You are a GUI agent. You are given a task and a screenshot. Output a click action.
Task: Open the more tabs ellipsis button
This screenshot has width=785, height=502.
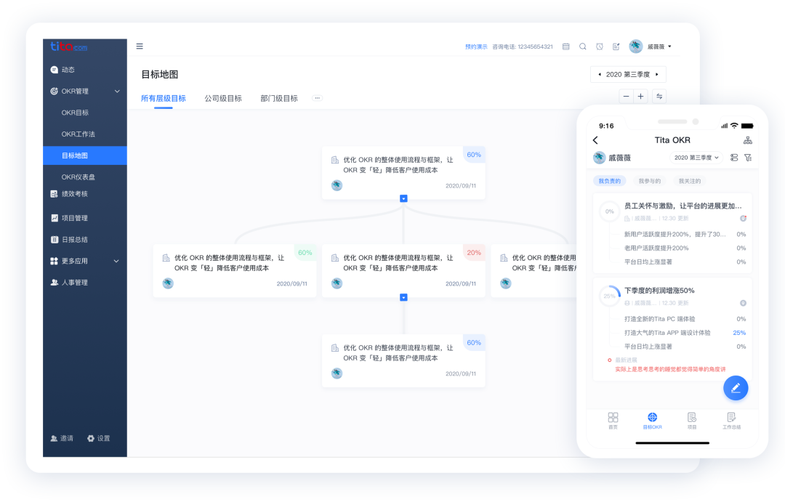(317, 98)
